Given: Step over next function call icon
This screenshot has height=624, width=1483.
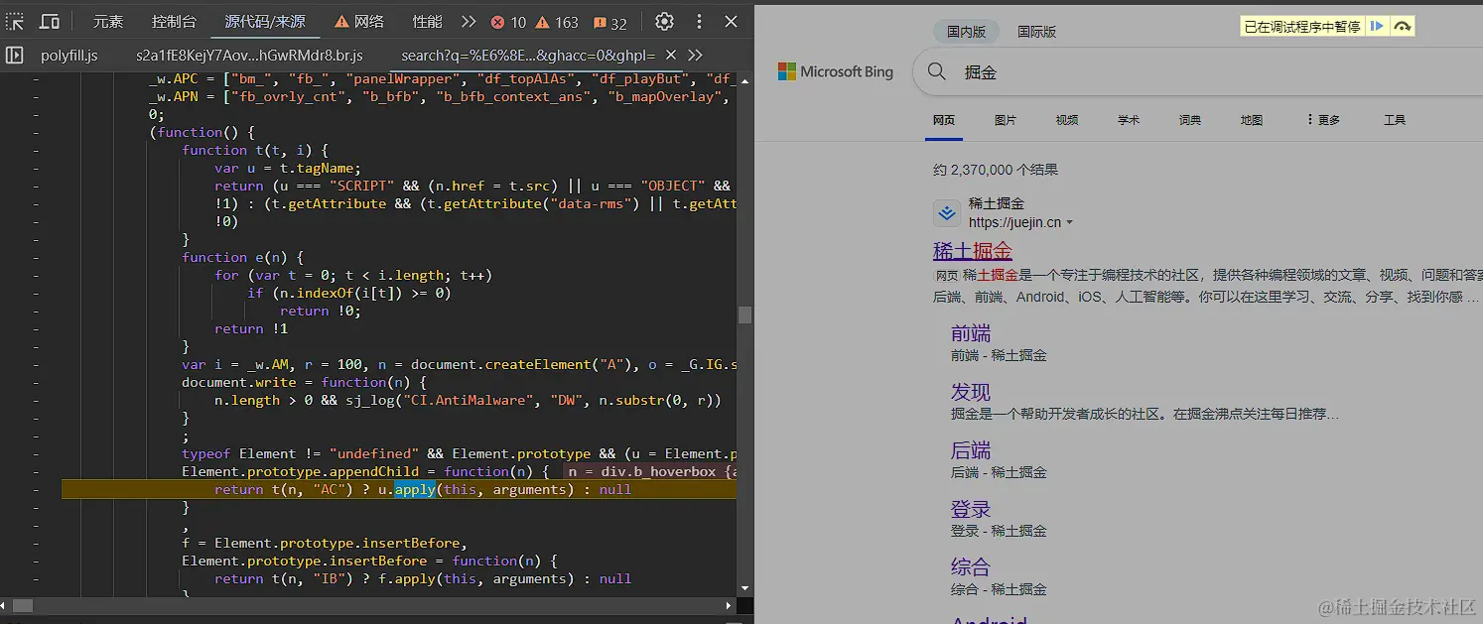Looking at the screenshot, I should (x=1402, y=27).
